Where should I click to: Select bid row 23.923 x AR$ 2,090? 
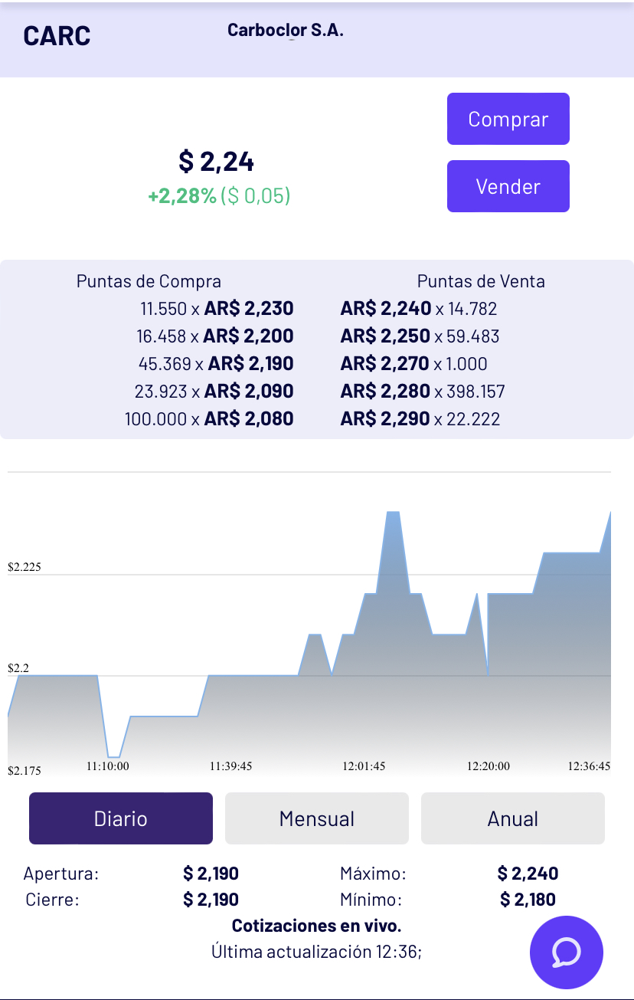tap(214, 392)
